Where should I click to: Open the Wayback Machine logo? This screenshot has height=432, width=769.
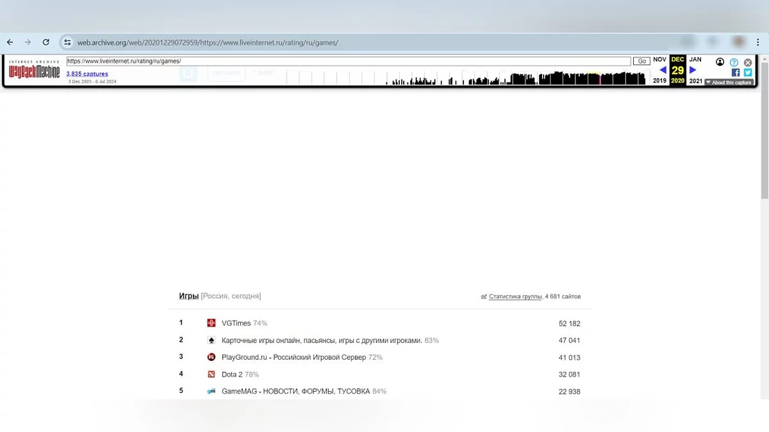[x=35, y=70]
